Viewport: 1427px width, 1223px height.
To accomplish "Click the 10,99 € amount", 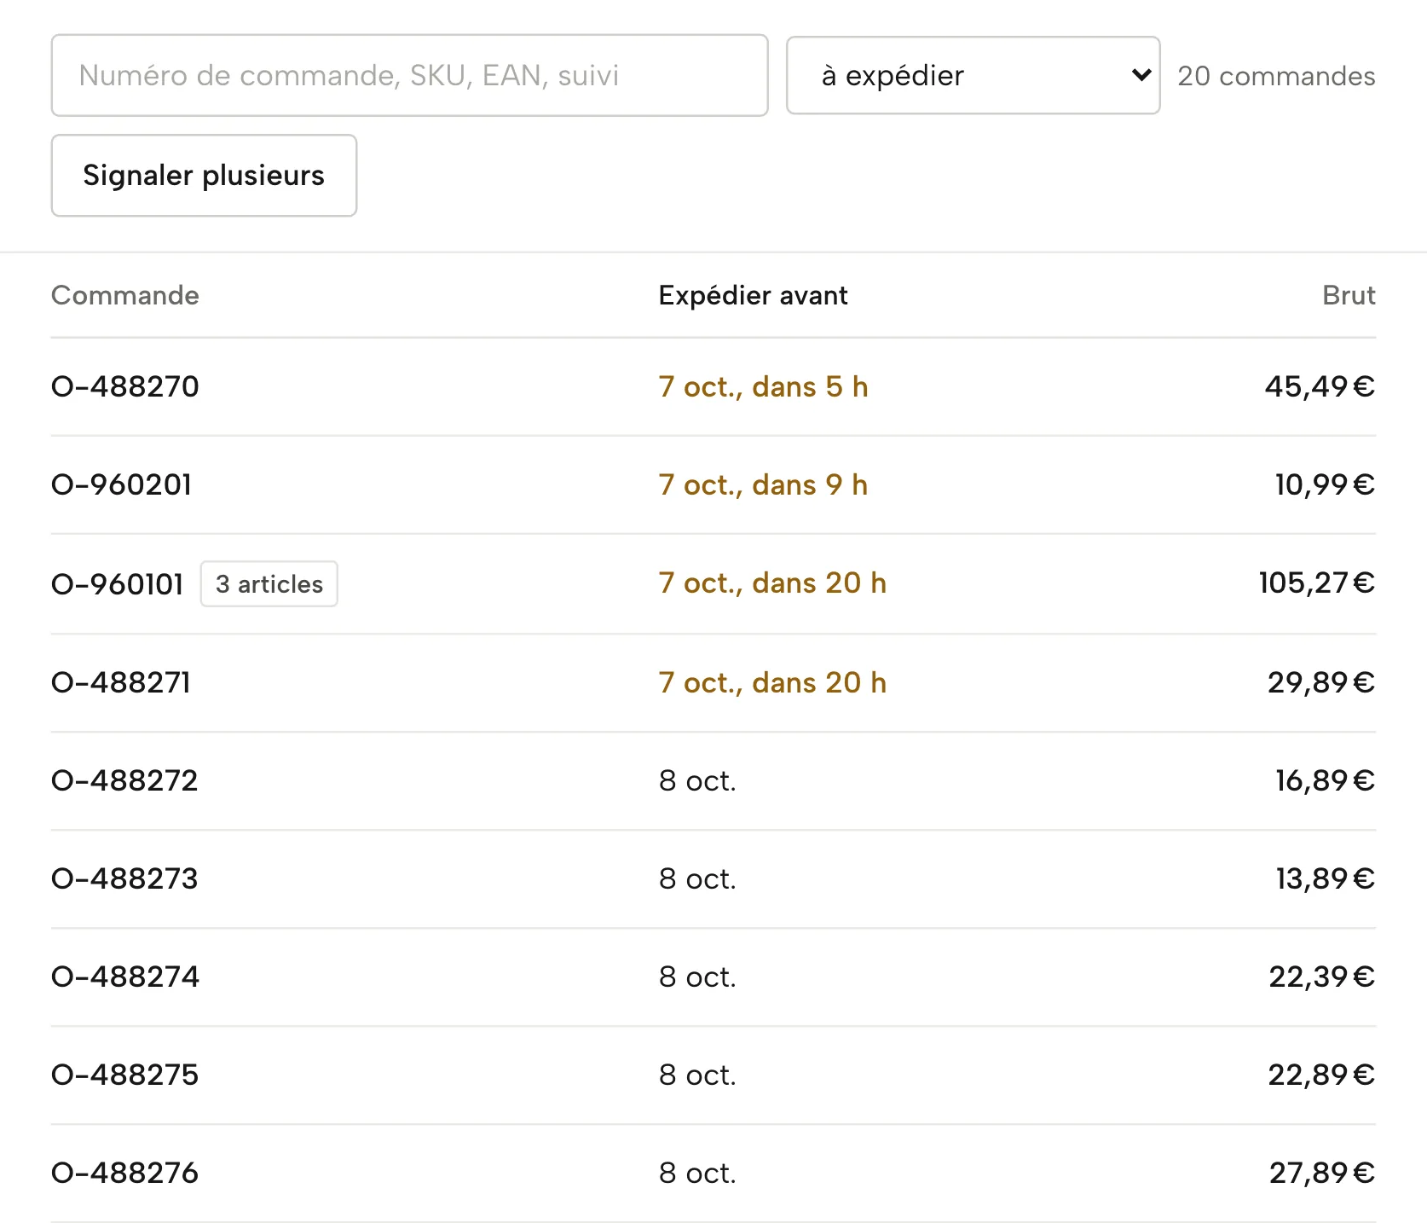I will coord(1325,484).
